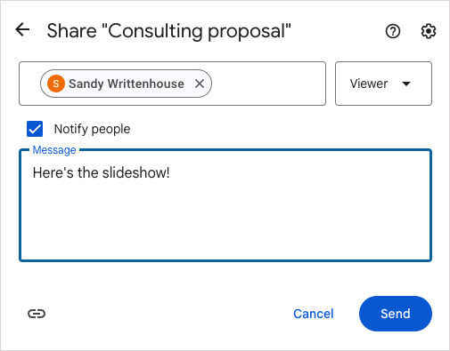
Task: Select the Sandy Writtenhouse name chip
Action: click(126, 84)
